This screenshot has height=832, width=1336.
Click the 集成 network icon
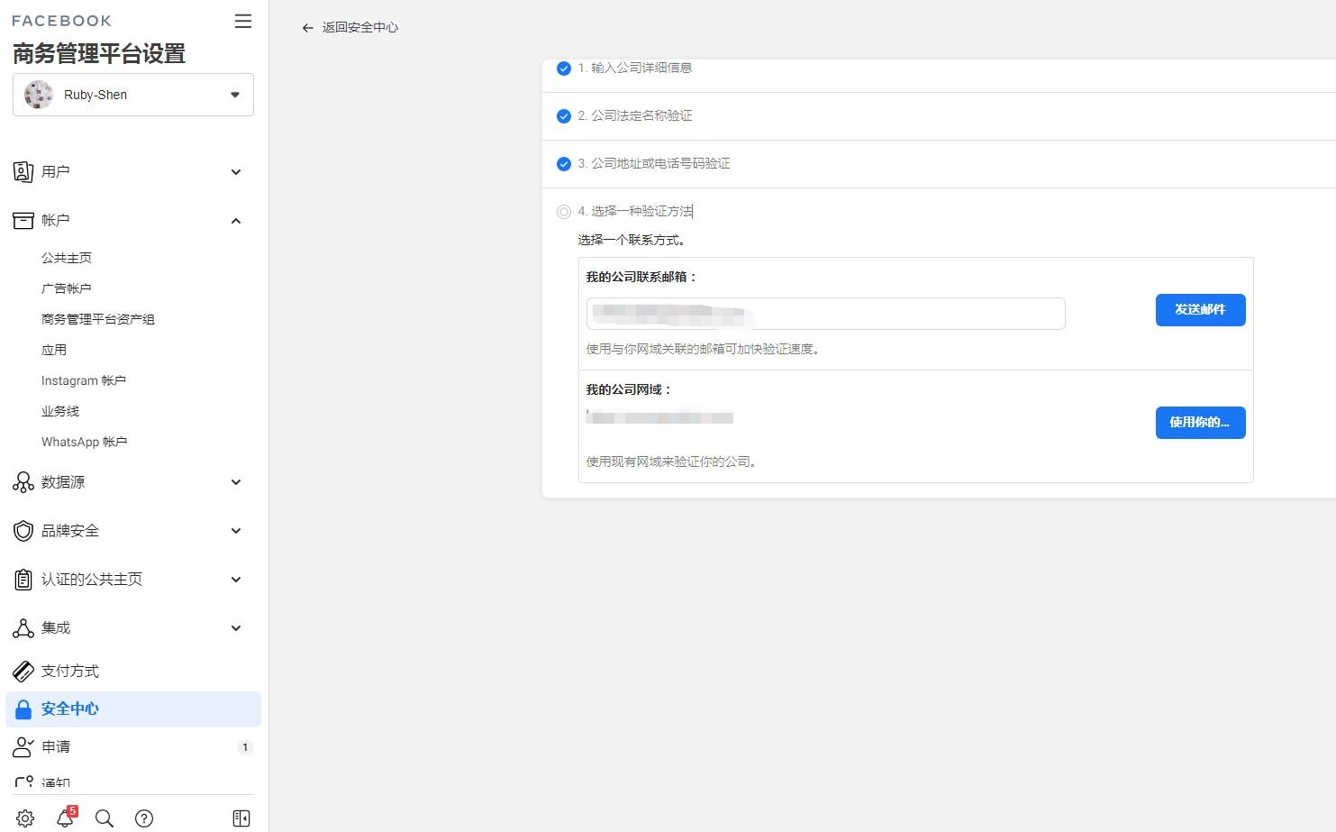point(23,627)
